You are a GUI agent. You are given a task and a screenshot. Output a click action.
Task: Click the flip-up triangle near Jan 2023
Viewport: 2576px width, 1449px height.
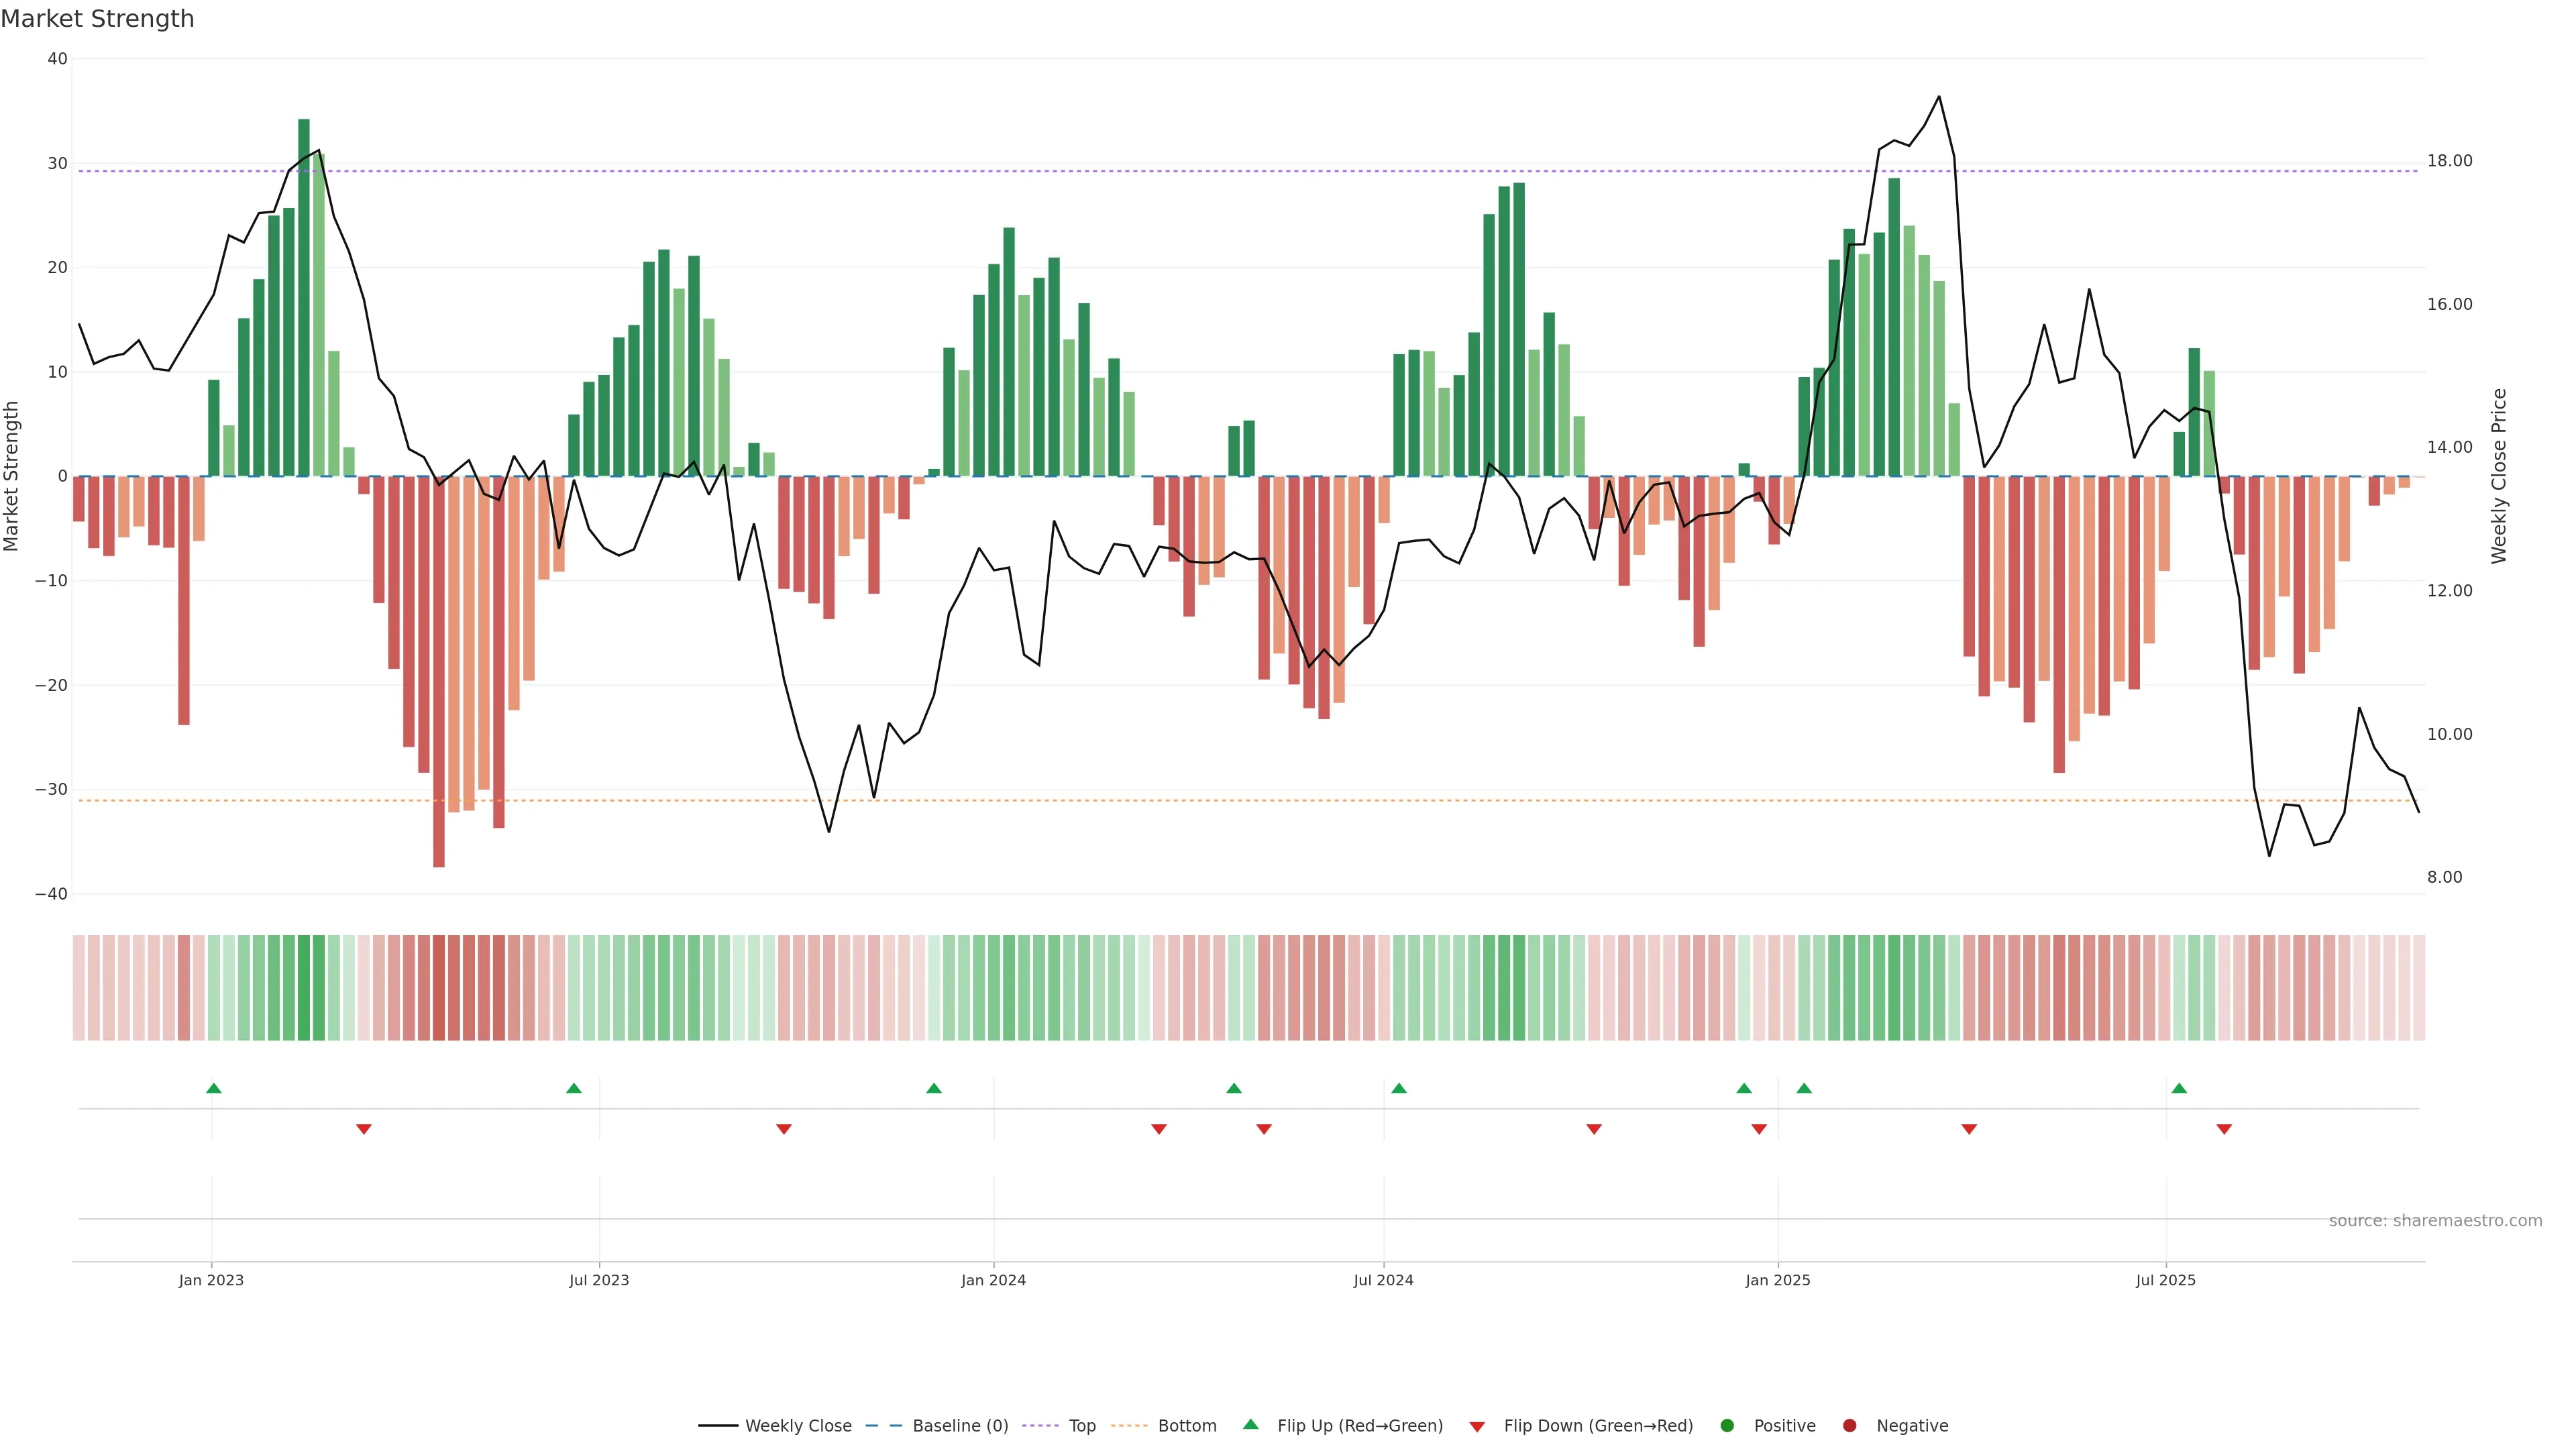[x=213, y=1088]
